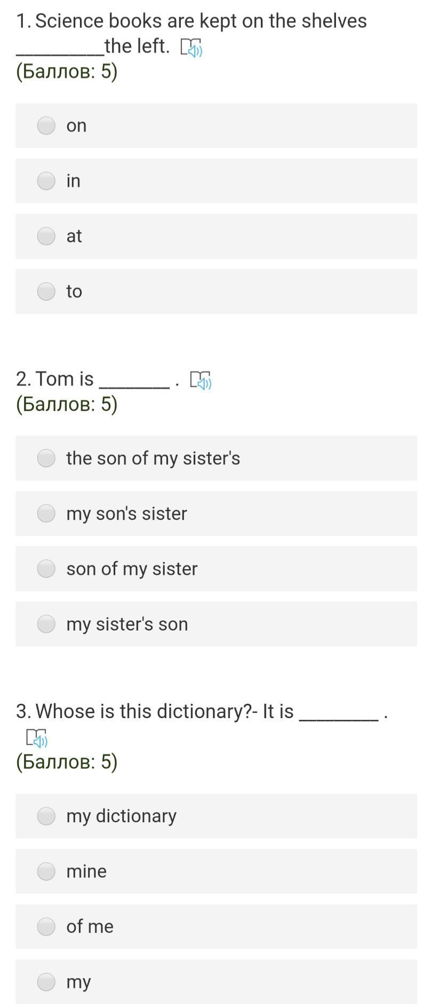The width and height of the screenshot is (432, 1007).
Task: Select the 'my' radio button
Action: [x=46, y=982]
